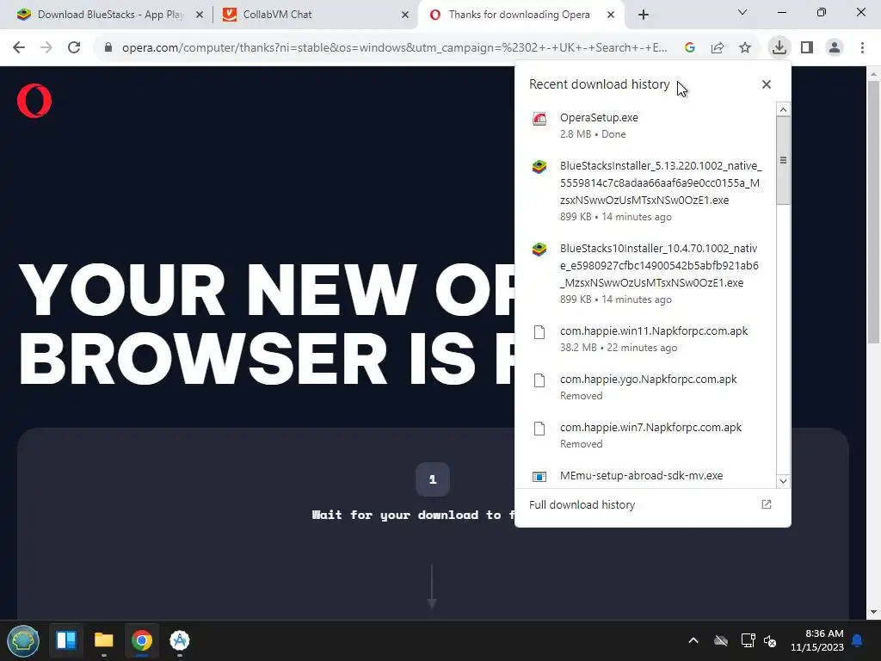Click the red Opera logo on the page
Screen dimensions: 881x661
click(x=34, y=101)
